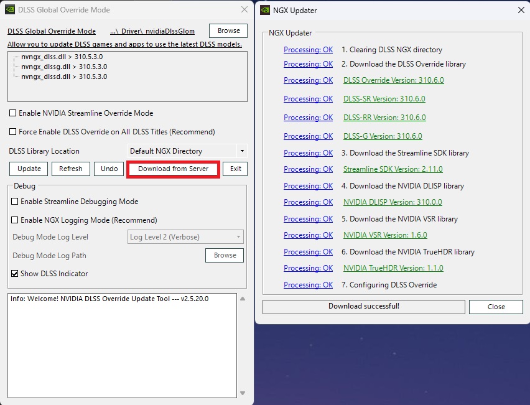Click the Refresh button
Viewport: 530px width, 405px height.
[71, 169]
